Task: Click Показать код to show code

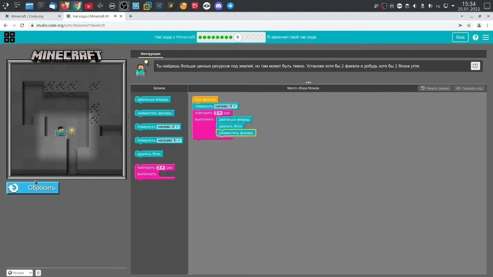Action: 469,88
